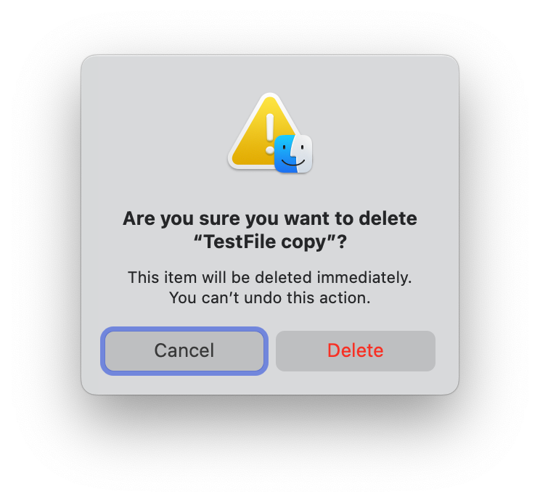Click "This item will be deleted immediately" text
This screenshot has width=540, height=502.
(269, 277)
